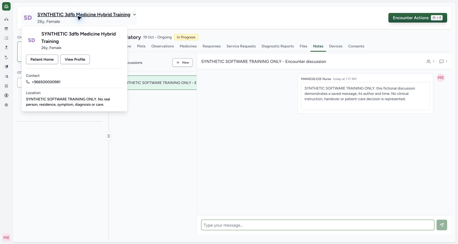
Task: Switch to the Devices tab
Action: pyautogui.click(x=336, y=46)
